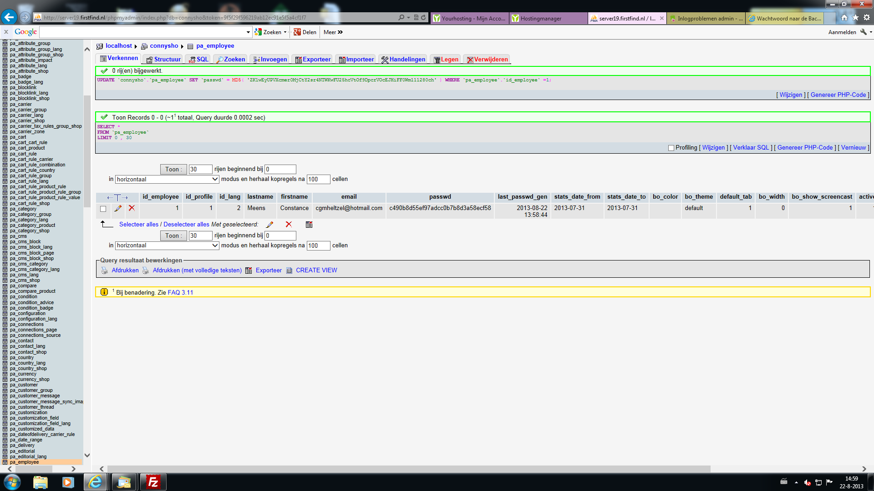The image size is (874, 491).
Task: Tick the checkbox for employee row 1
Action: [103, 209]
